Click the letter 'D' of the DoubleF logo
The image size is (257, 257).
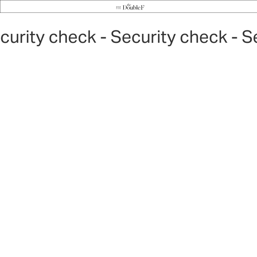tap(125, 8)
